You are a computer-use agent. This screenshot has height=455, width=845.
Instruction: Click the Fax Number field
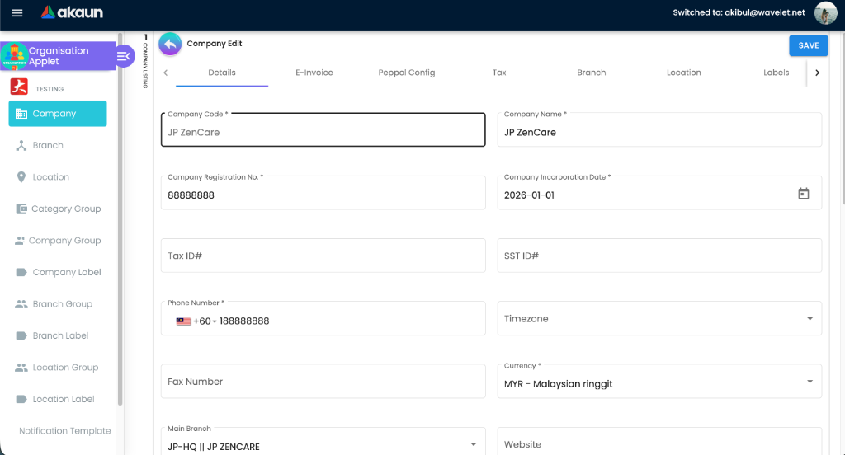point(323,382)
